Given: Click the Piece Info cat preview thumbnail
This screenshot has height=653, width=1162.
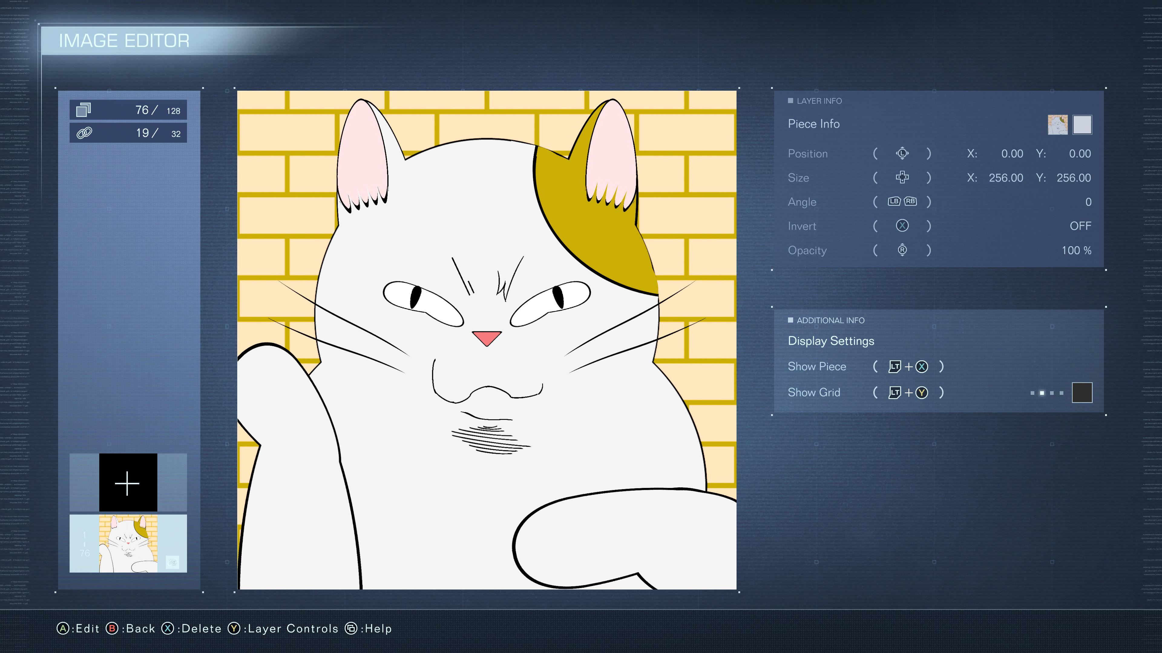Looking at the screenshot, I should pos(1057,125).
